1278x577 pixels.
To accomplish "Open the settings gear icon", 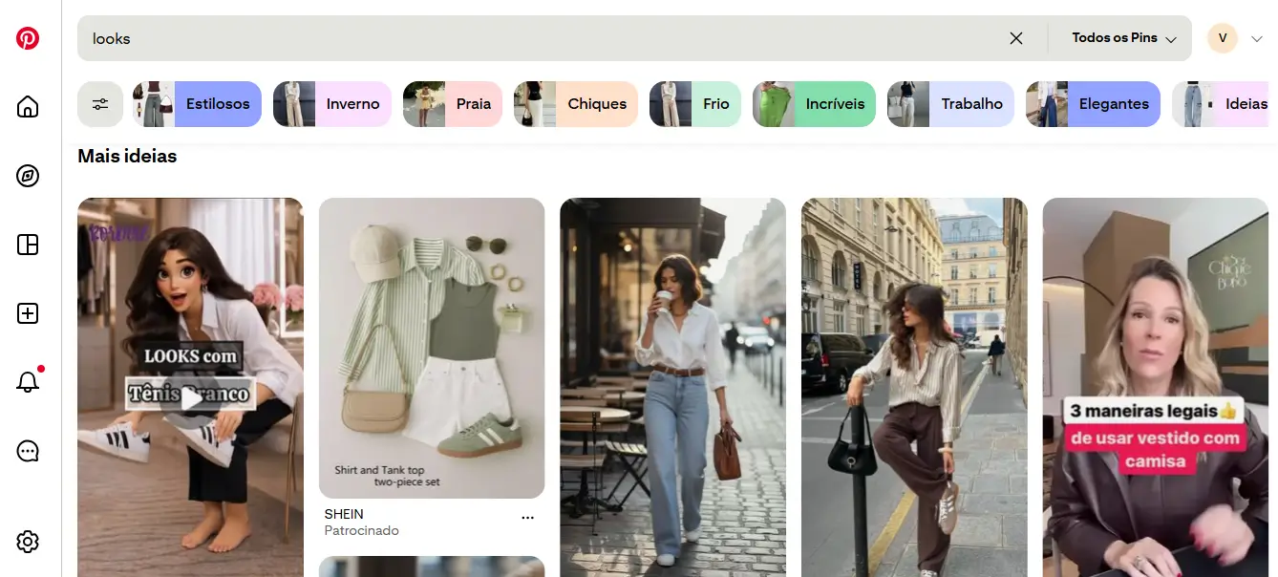I will [x=28, y=542].
